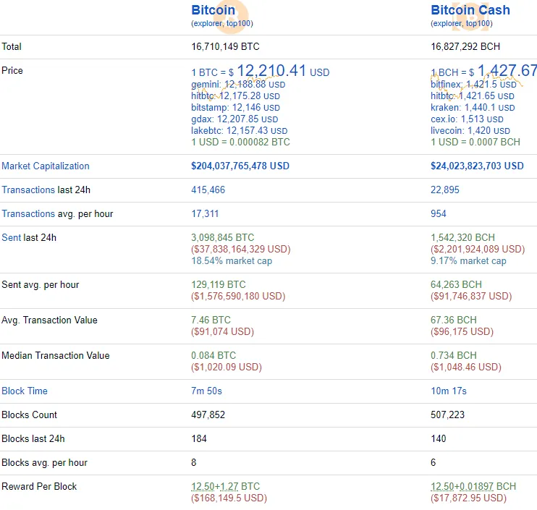
Task: Click the 16,710,149 BTC total value
Action: pyautogui.click(x=225, y=46)
